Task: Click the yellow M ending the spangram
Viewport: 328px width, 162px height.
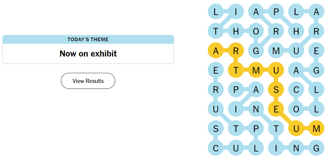Action: point(316,129)
